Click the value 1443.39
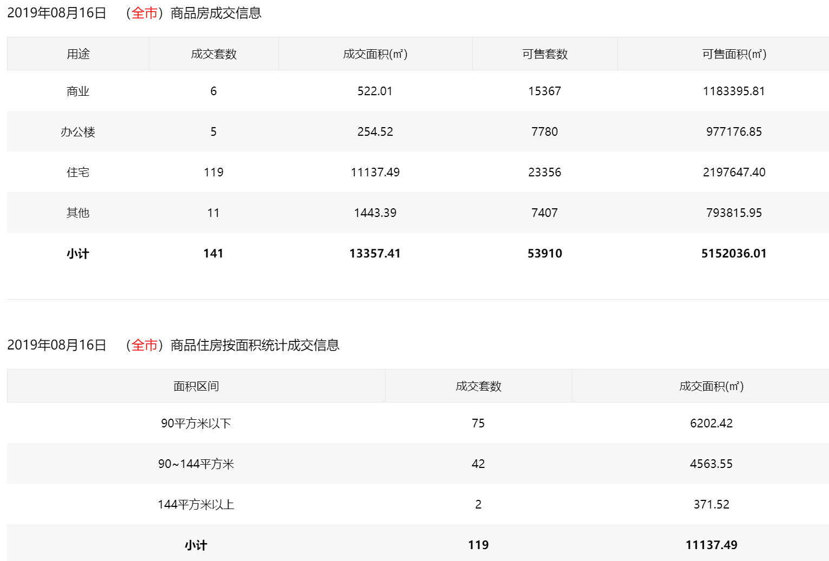 click(375, 213)
